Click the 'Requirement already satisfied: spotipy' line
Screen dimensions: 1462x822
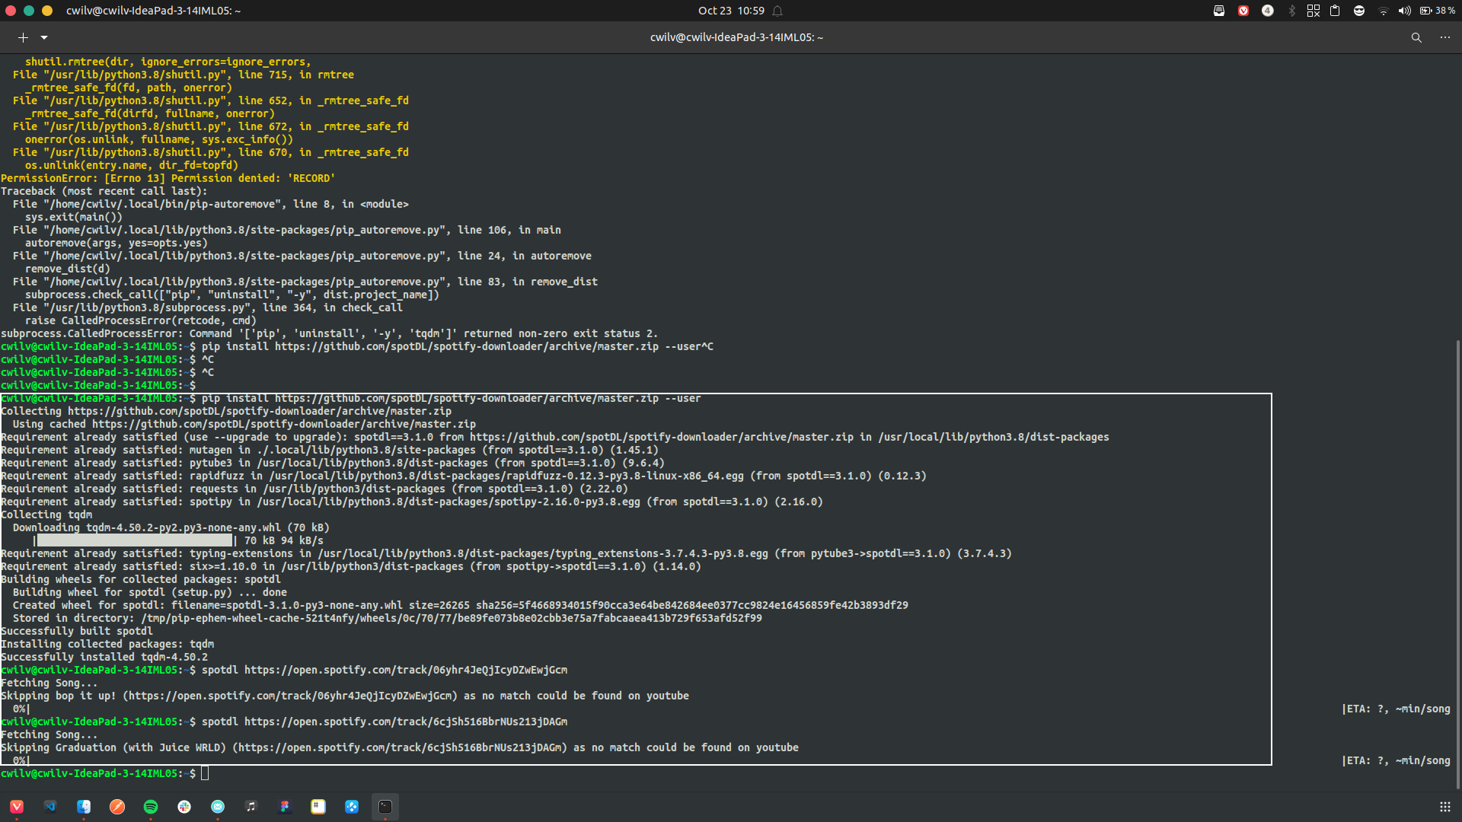pyautogui.click(x=412, y=502)
